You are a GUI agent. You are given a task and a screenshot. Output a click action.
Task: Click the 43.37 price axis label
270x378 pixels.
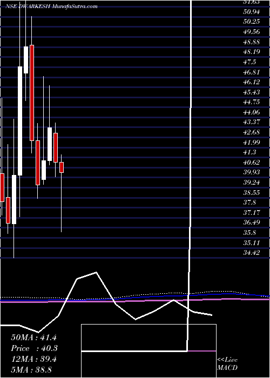tap(251, 122)
